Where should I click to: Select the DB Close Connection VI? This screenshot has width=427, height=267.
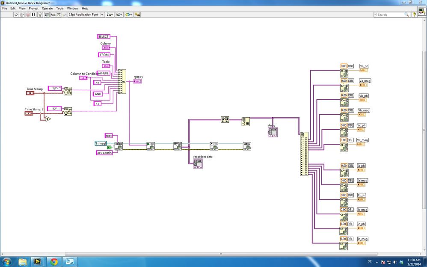pos(247,146)
